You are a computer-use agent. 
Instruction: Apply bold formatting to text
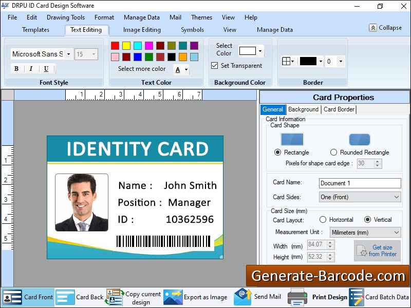[16, 68]
